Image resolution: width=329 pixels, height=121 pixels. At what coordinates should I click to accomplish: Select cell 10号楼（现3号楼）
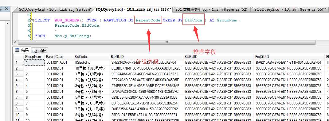pos(91,68)
